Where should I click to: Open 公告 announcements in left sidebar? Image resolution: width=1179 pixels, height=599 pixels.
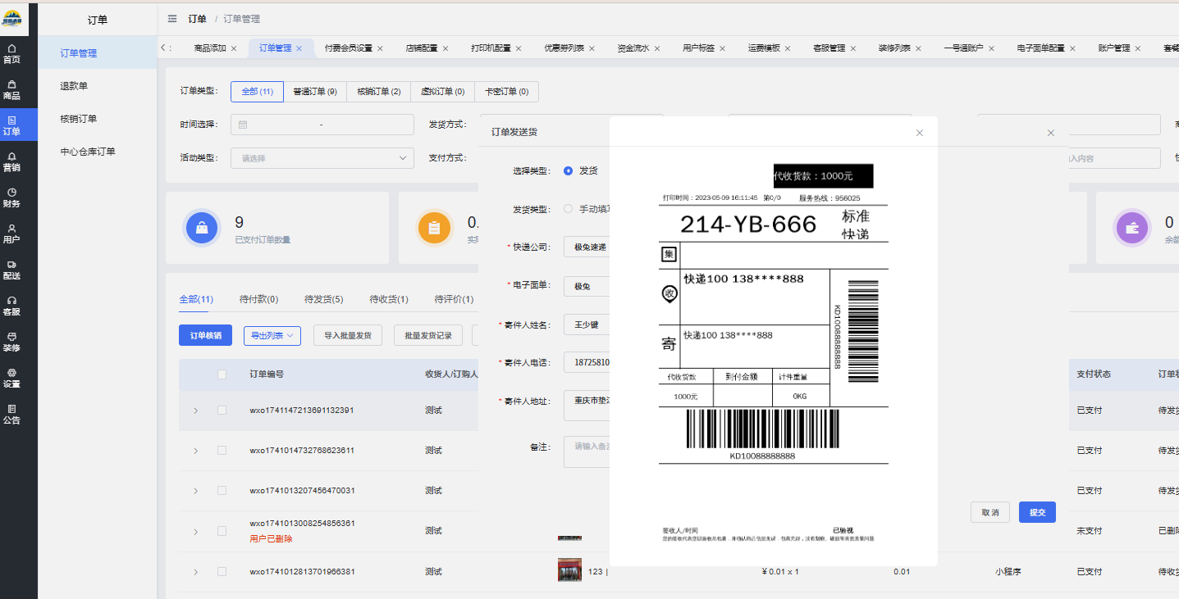pyautogui.click(x=11, y=414)
